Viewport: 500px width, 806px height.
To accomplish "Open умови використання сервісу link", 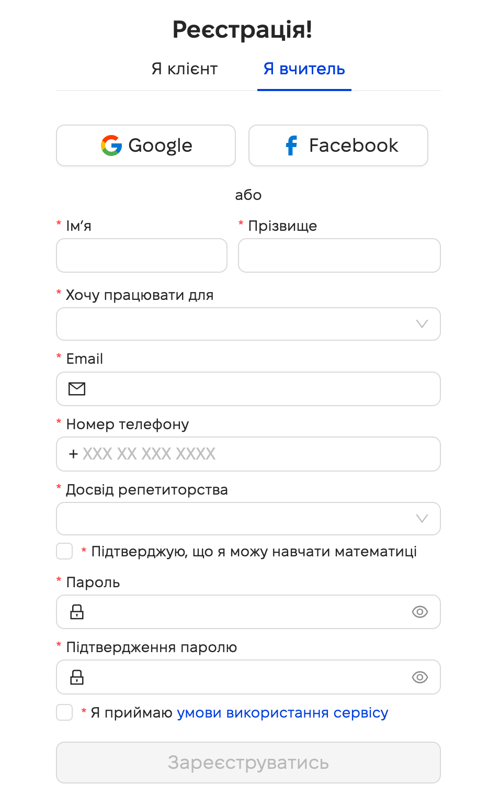I will click(x=282, y=713).
